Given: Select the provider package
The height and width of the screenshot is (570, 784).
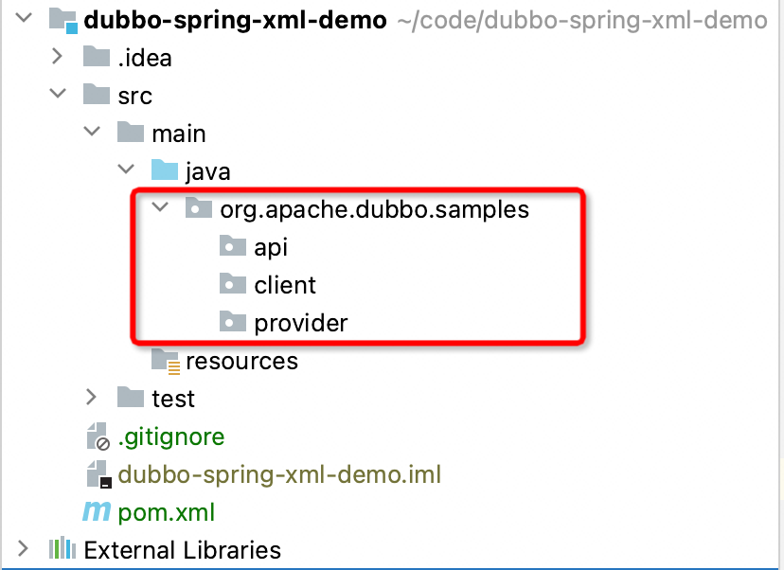Looking at the screenshot, I should tap(301, 323).
